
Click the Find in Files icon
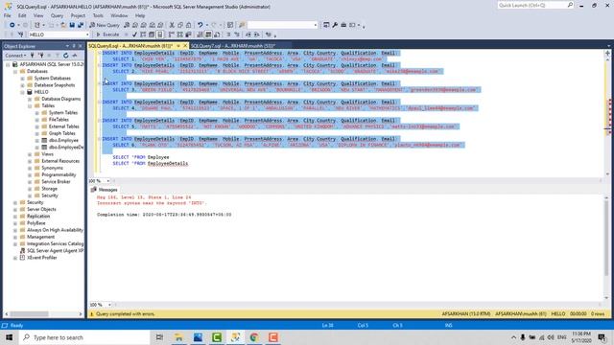[242, 25]
